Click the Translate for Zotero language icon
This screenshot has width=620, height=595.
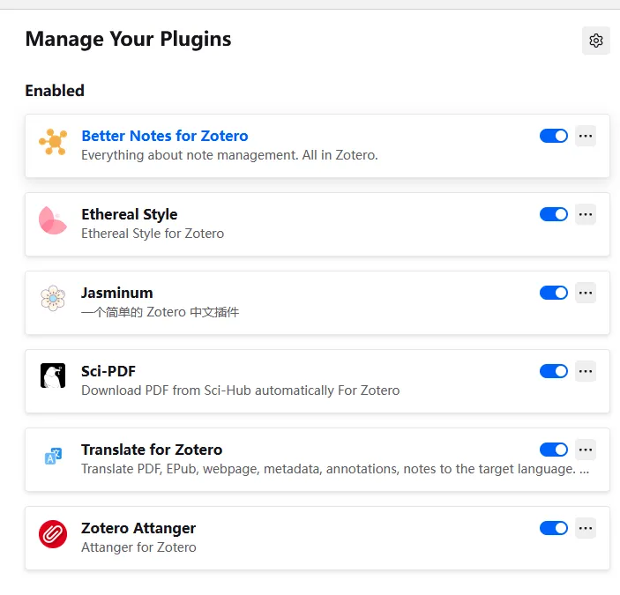click(53, 456)
